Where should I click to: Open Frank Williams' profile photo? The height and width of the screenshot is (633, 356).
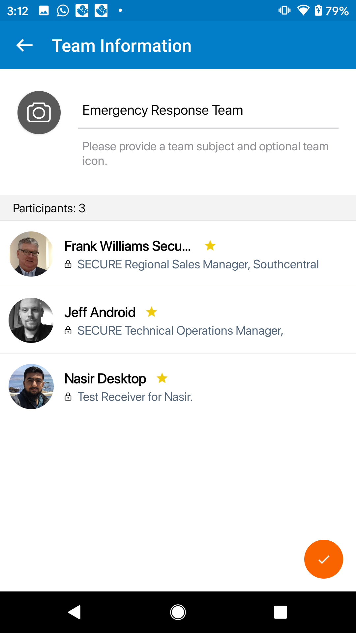point(31,254)
